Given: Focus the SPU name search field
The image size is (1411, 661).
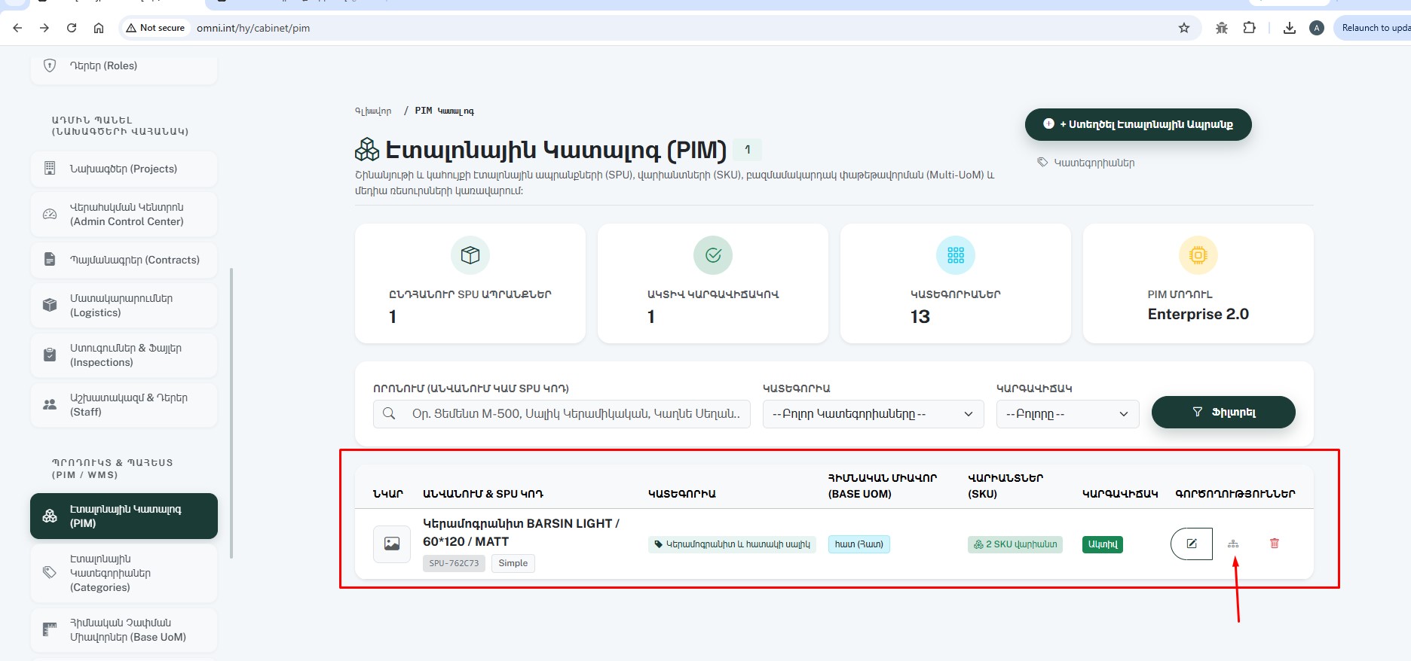Looking at the screenshot, I should pos(562,414).
